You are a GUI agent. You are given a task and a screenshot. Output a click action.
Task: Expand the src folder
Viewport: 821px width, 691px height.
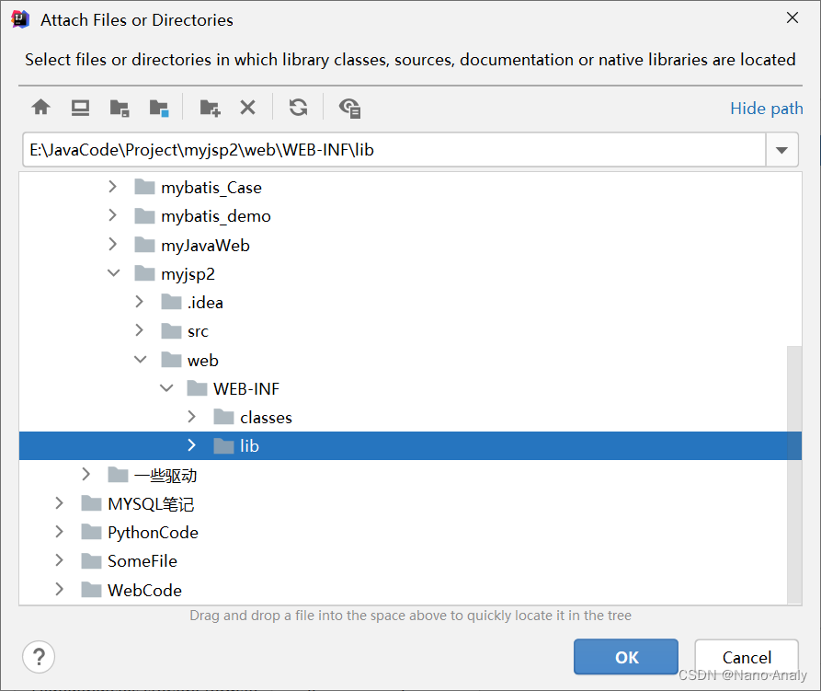(x=139, y=330)
